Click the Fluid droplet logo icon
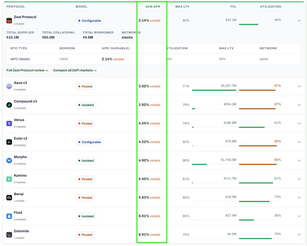Viewport: 307px width, 246px height. 9,216
